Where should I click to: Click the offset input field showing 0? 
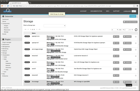[126, 30]
